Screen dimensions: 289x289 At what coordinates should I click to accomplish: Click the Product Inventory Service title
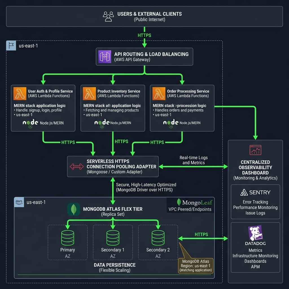(119, 91)
